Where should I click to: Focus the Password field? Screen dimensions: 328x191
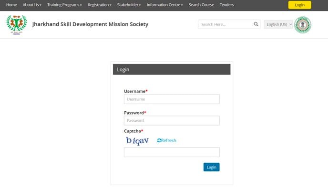pos(172,120)
